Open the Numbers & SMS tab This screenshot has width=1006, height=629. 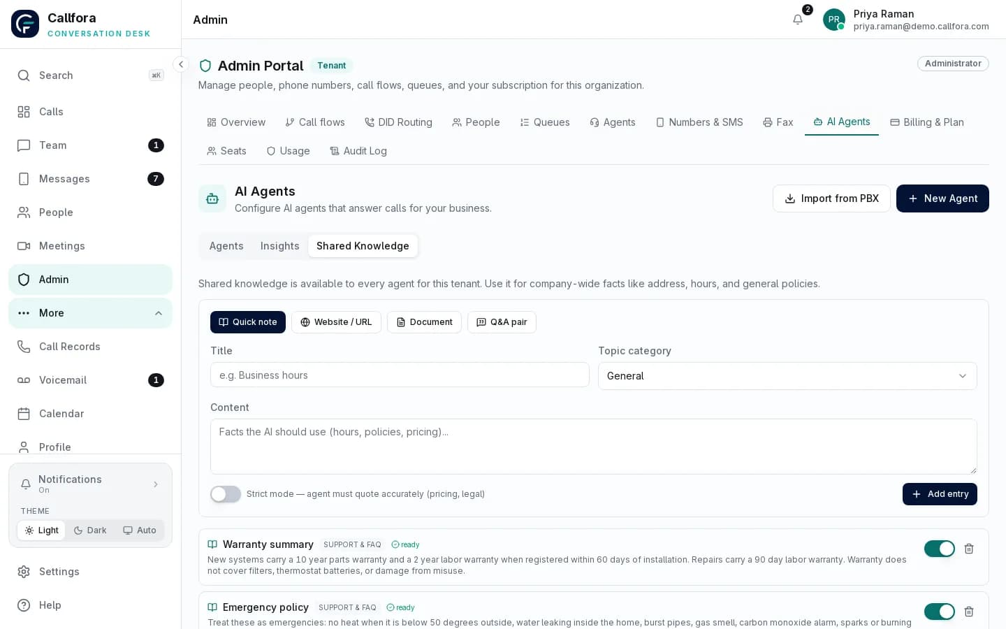tap(699, 122)
